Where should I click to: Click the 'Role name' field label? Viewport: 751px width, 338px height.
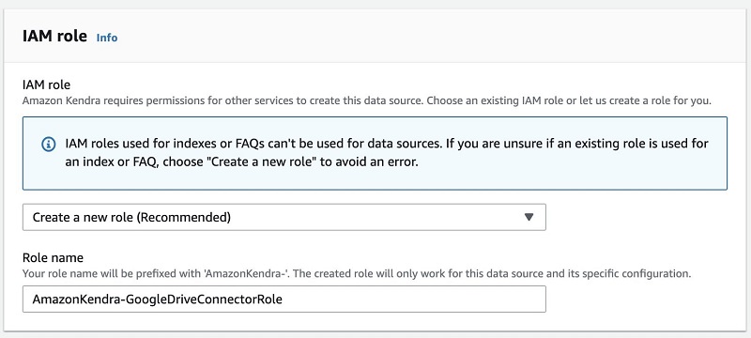click(53, 257)
